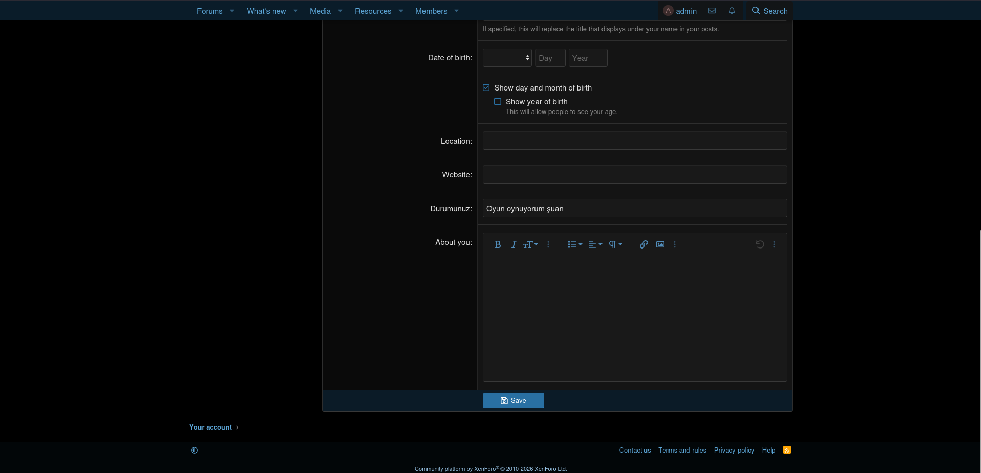The image size is (981, 473).
Task: Open the RSS feed icon
Action: coord(787,450)
